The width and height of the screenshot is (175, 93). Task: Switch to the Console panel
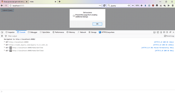(x=21, y=32)
